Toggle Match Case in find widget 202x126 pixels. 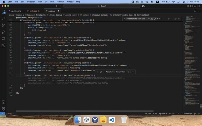148,19
